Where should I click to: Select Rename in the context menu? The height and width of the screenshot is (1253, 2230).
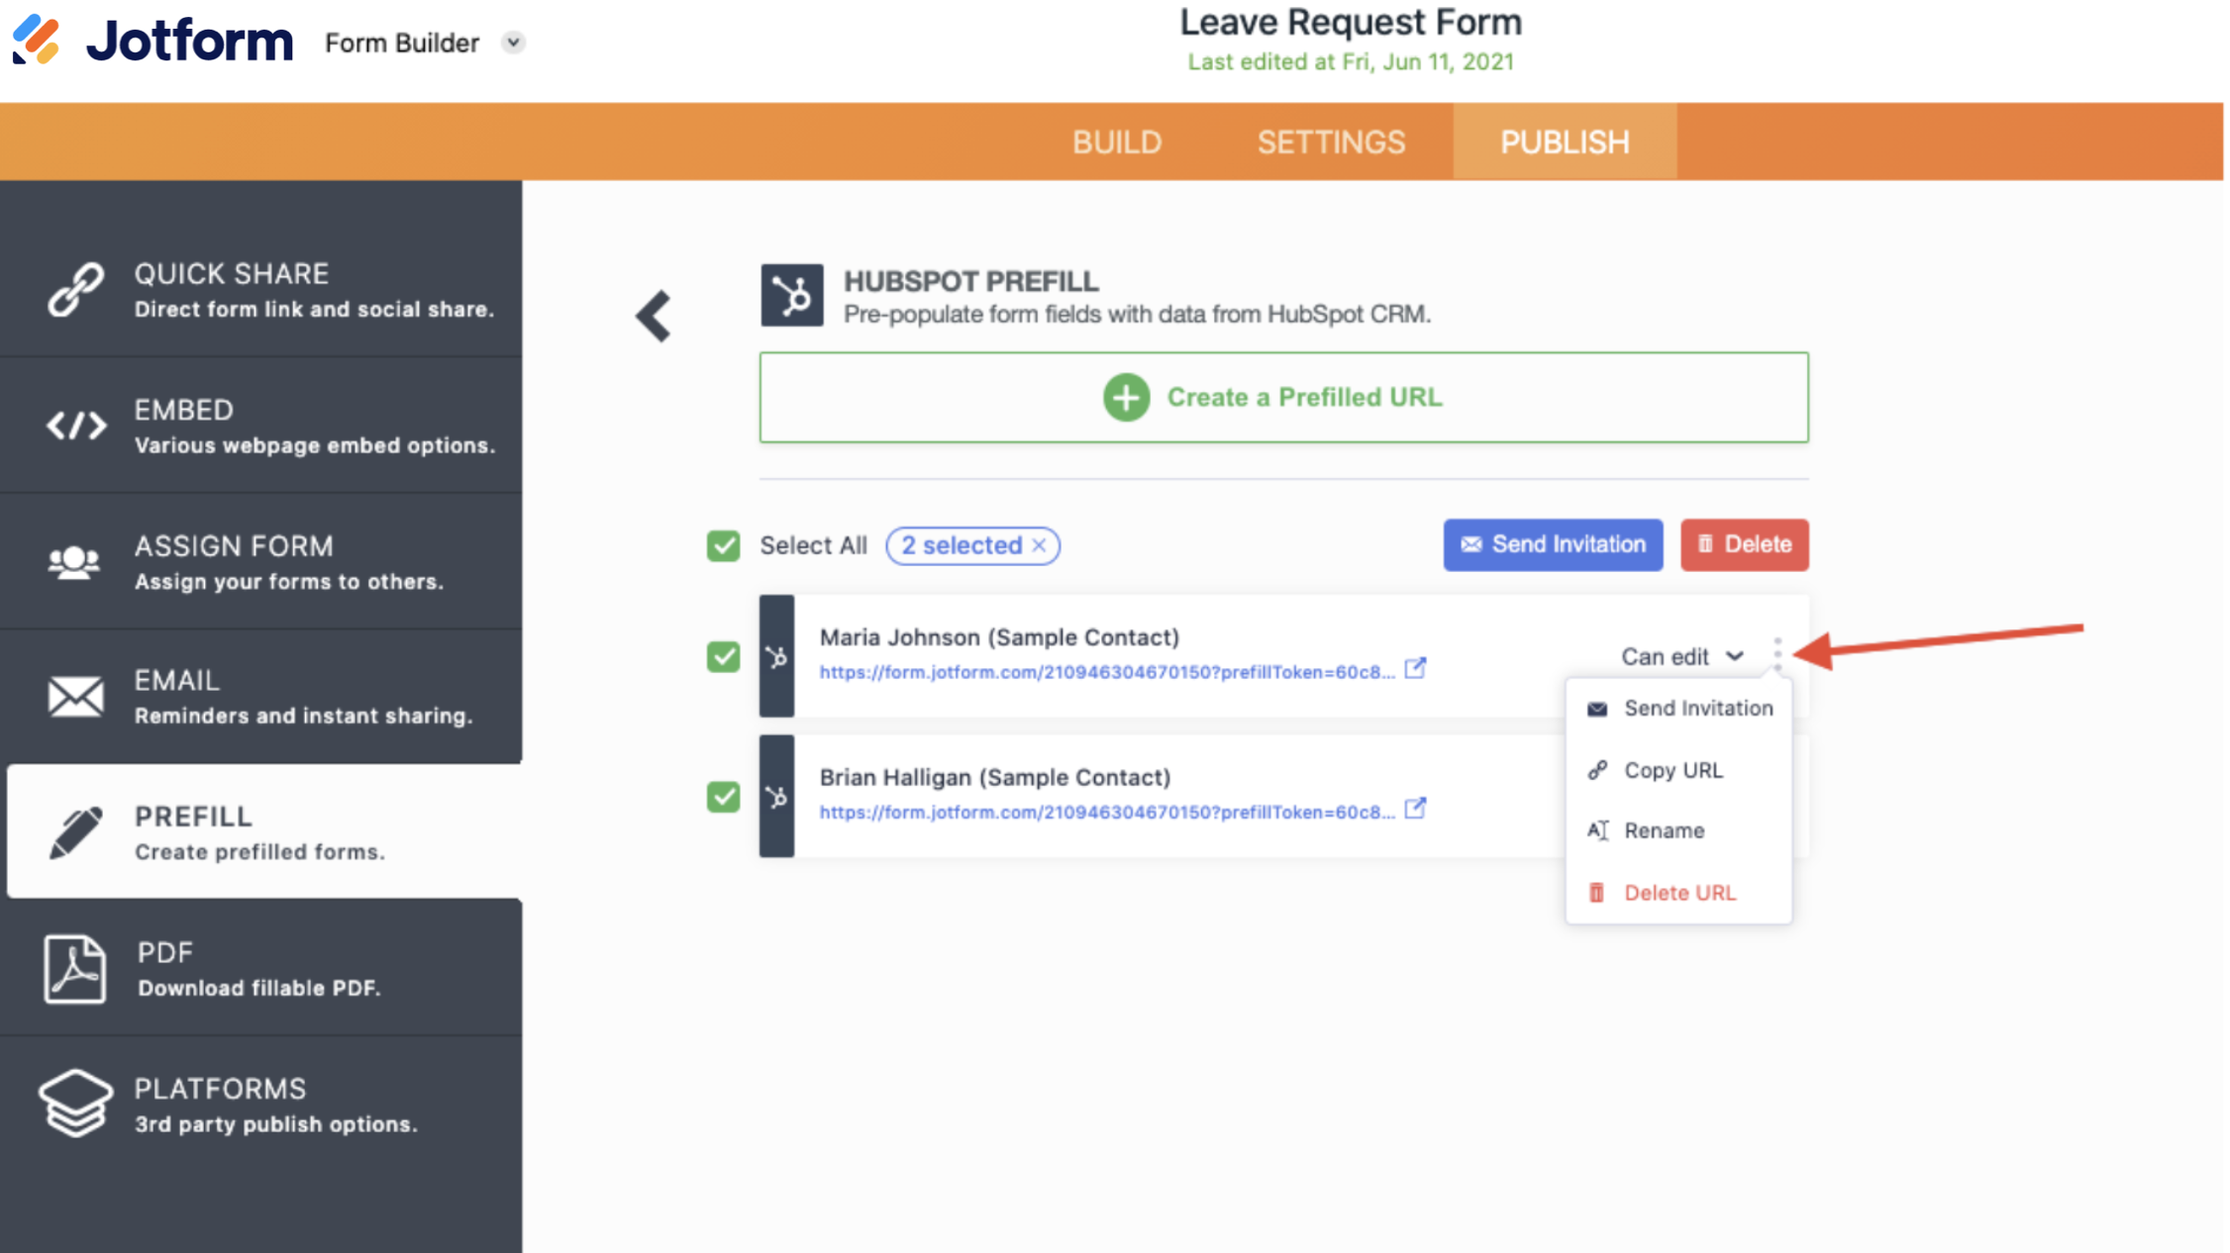[1664, 830]
